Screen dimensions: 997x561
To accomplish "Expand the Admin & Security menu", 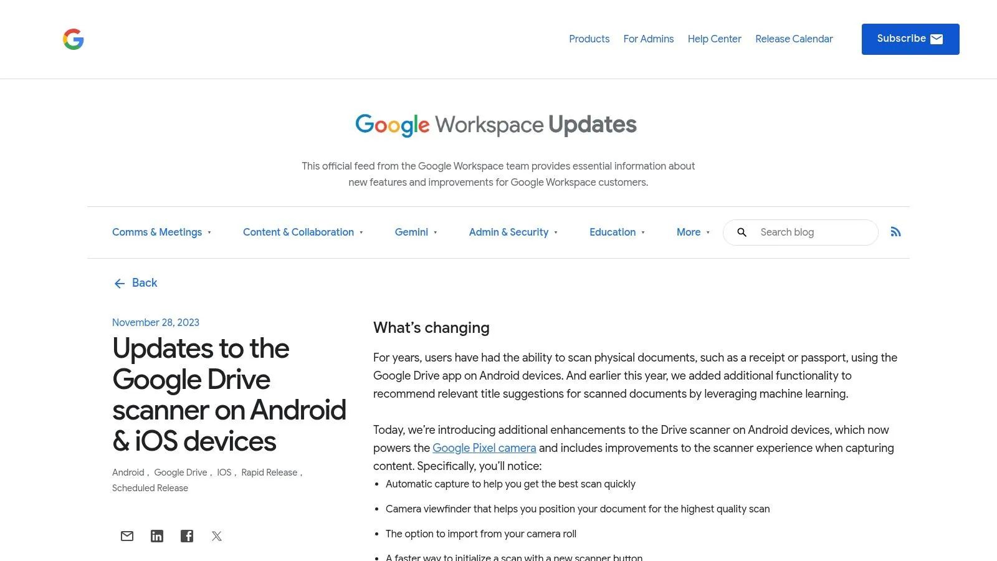I will [509, 232].
